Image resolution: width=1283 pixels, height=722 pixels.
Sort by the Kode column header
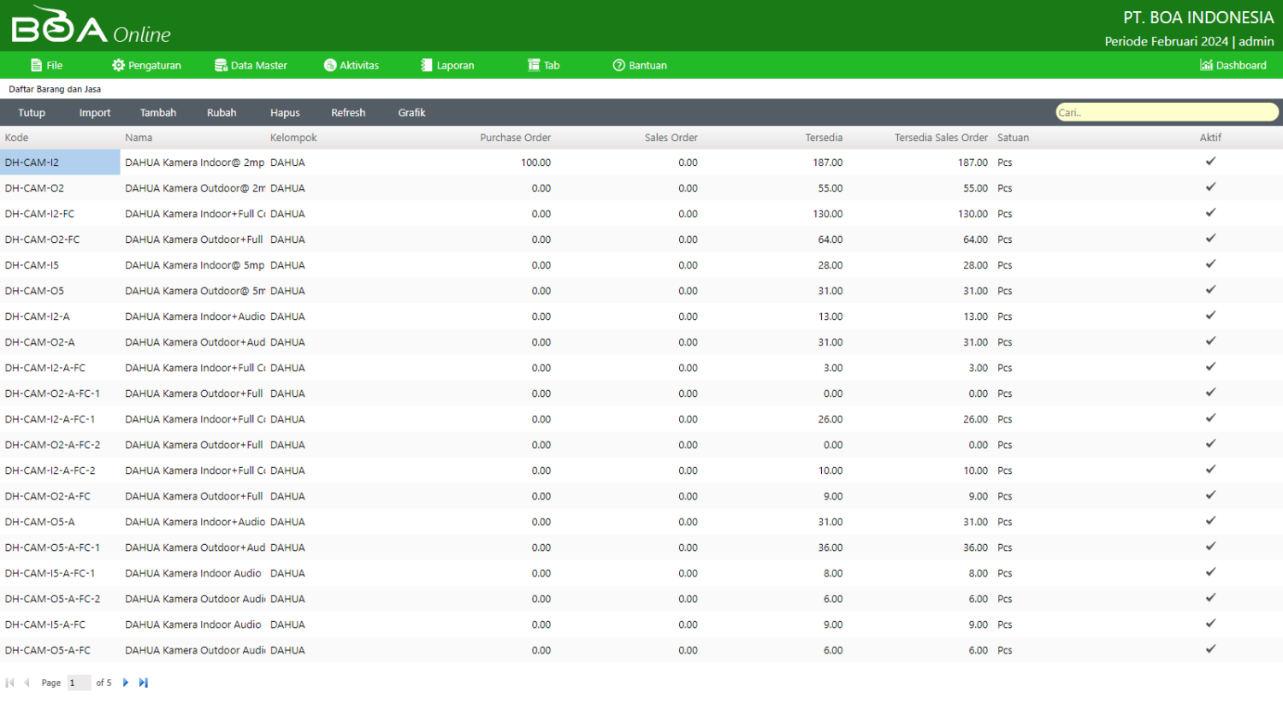point(16,138)
